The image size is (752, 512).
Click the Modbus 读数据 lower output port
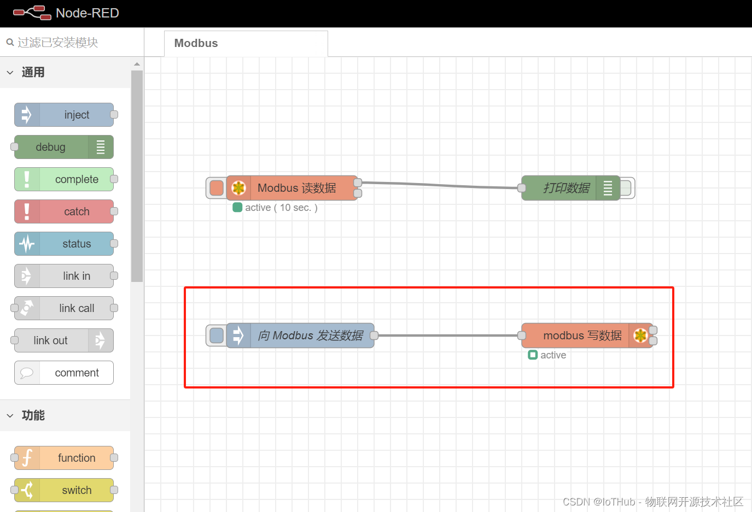point(358,193)
